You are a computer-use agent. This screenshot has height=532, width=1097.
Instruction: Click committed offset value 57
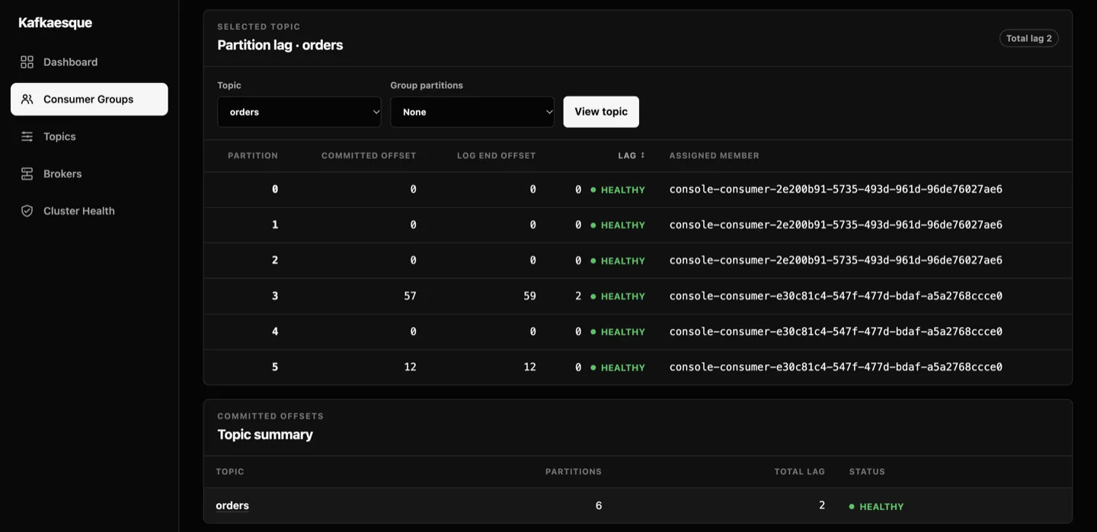click(410, 296)
